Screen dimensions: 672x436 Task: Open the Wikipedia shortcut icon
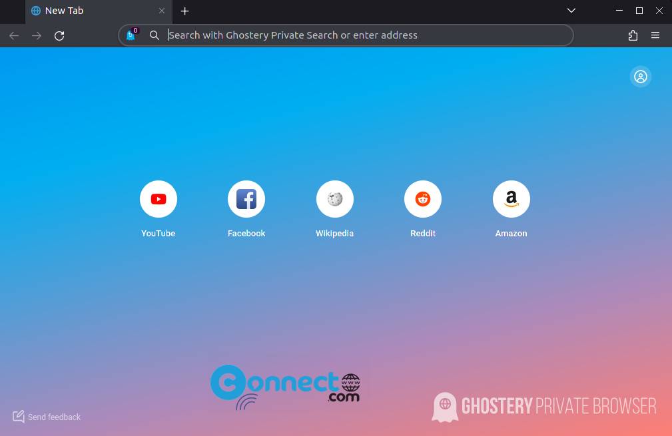[335, 199]
